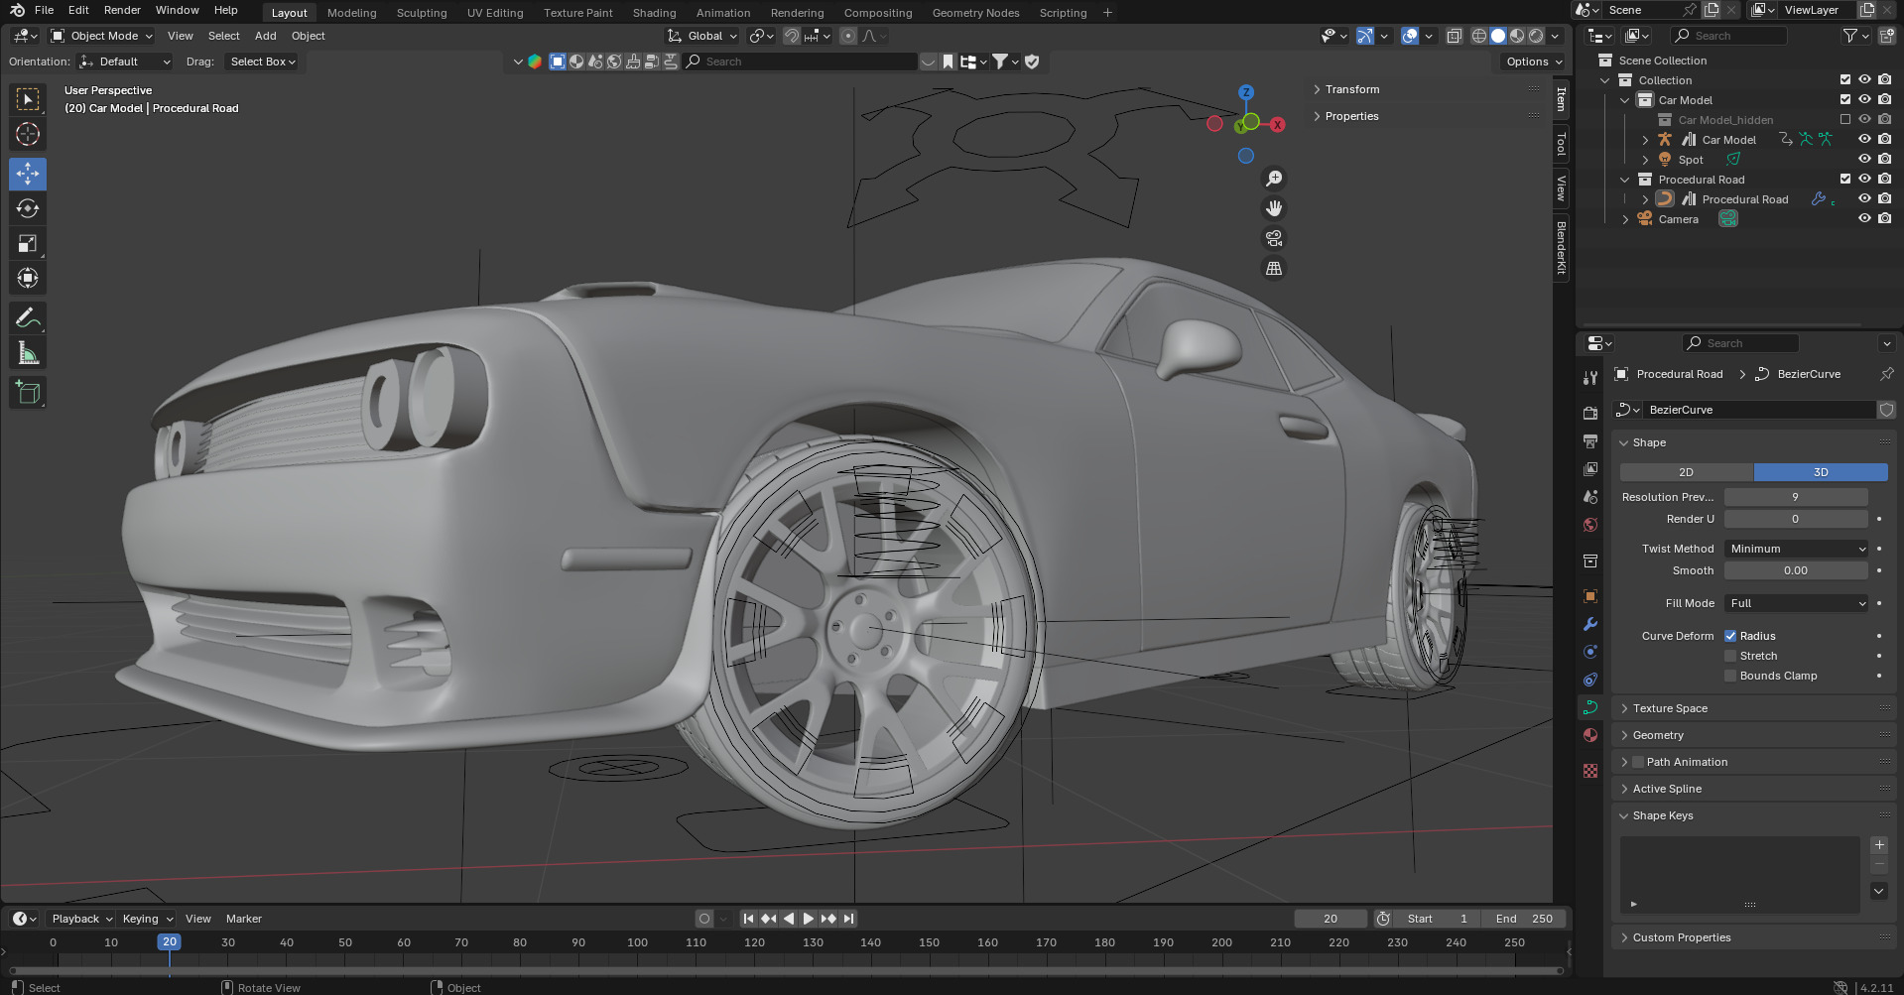Open the View Layer properties tab icon
Image resolution: width=1904 pixels, height=995 pixels.
click(x=1590, y=468)
